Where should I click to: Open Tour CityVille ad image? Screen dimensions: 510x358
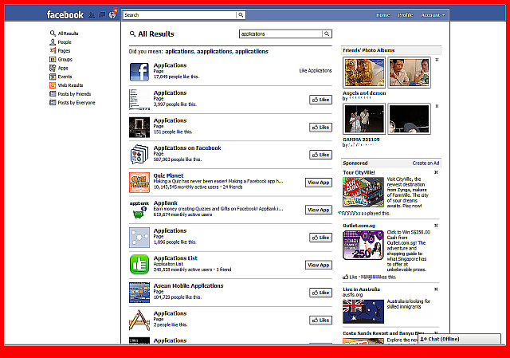[363, 192]
